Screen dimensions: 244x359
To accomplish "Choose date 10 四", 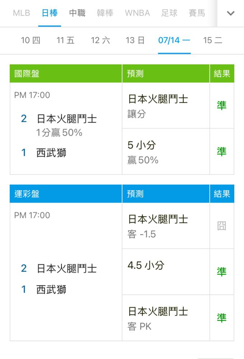I will pyautogui.click(x=30, y=41).
